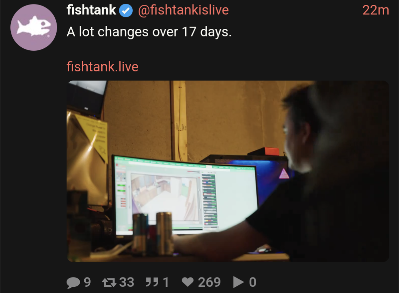Like the post with the heart icon
Viewport: 399px width, 293px height.
(188, 282)
